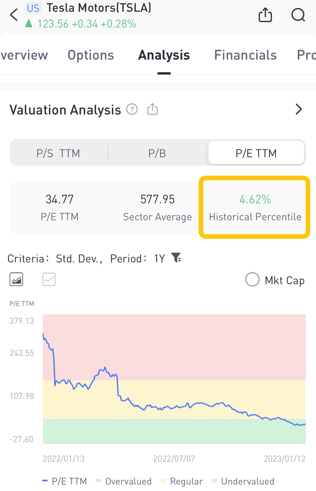Toggle the Overvalued legend swatch
Screen dimensions: 316x491
pyautogui.click(x=99, y=481)
